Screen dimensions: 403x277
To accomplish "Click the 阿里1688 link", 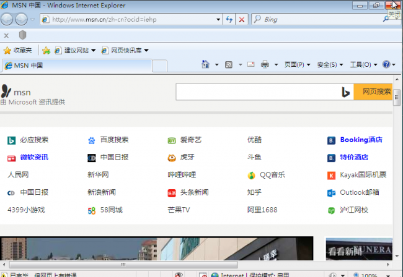I will tap(262, 210).
